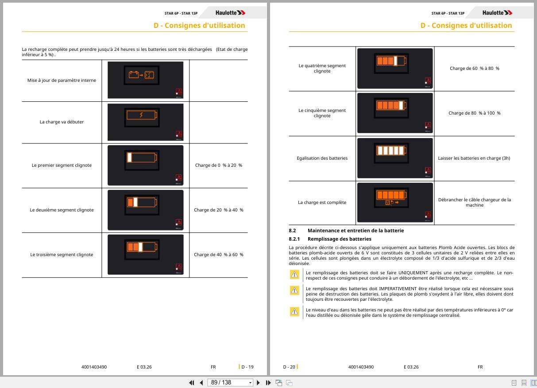Switch to single page layout
The width and height of the screenshot is (537, 388).
[514, 383]
